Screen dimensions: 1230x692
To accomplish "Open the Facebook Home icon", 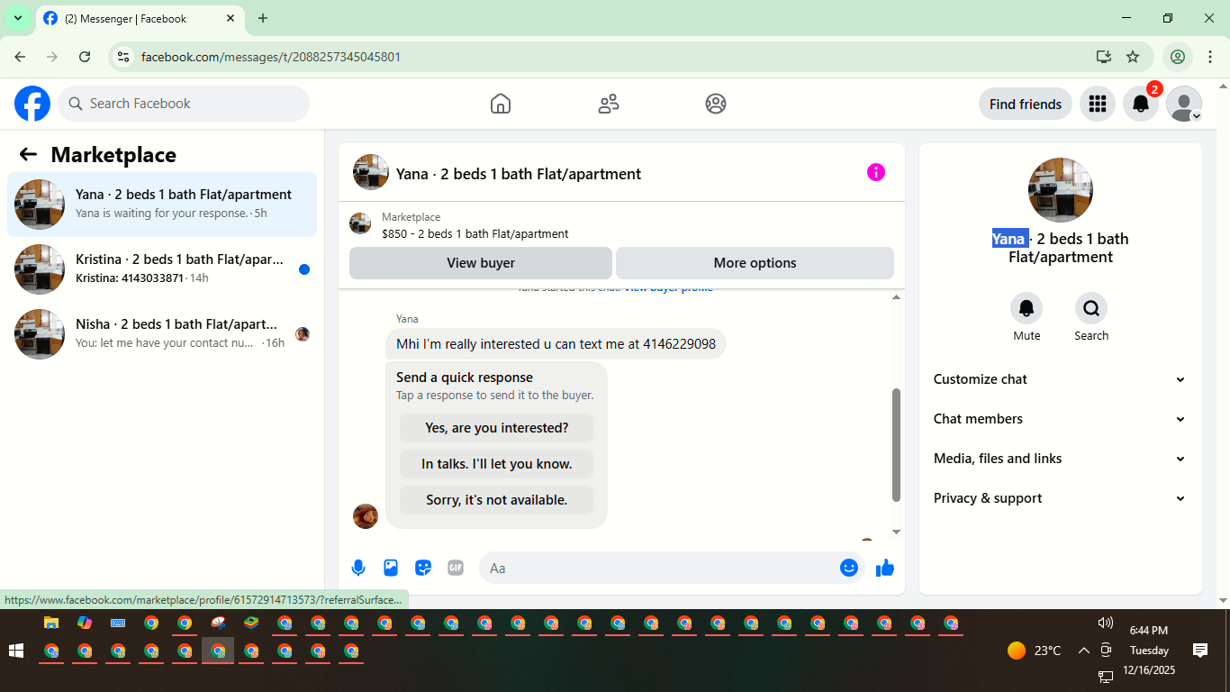I will coord(501,104).
